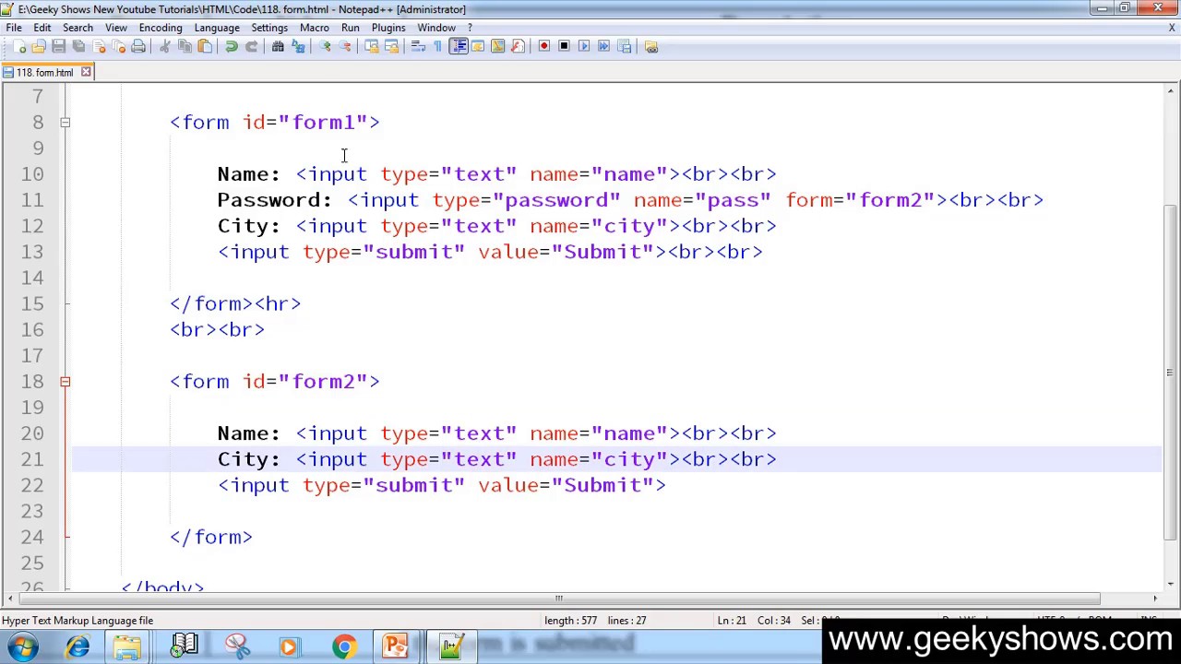Click the Cut scissors toolbar icon
Screen dimensions: 1181x664
click(x=165, y=46)
